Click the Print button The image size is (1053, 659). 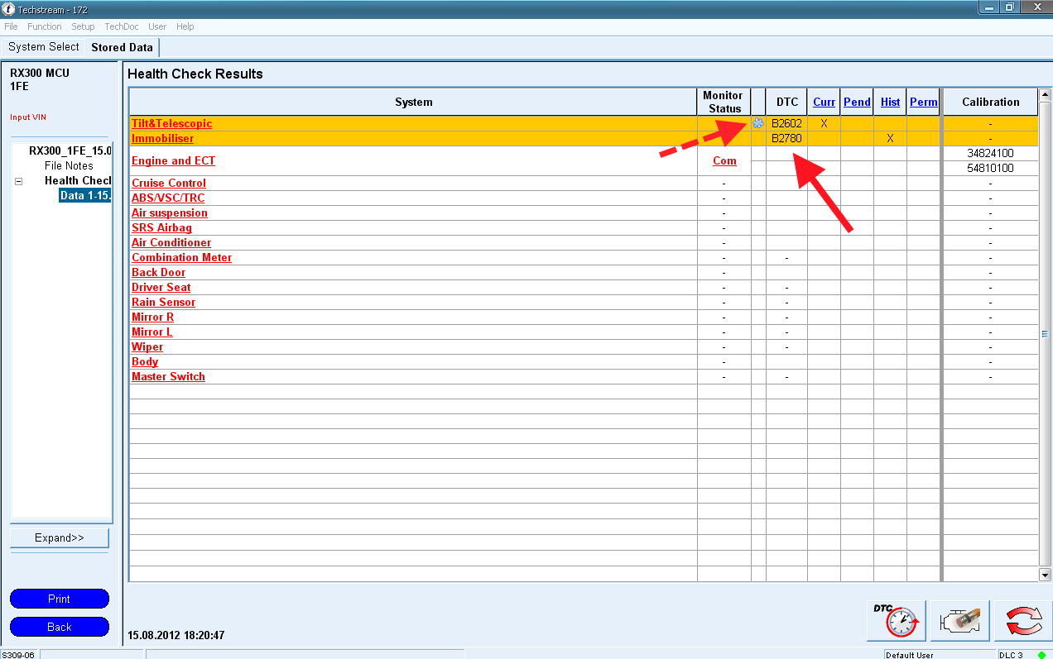60,599
